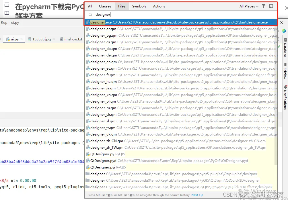Select designer_fr.qm from the list
288x200 pixels.
(181, 75)
